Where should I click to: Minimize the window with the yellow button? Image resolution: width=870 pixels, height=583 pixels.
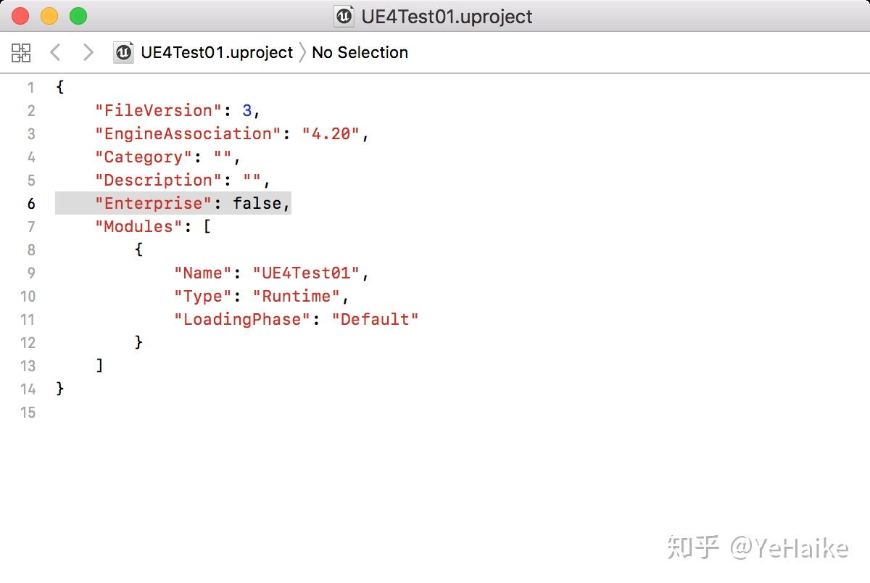point(49,16)
